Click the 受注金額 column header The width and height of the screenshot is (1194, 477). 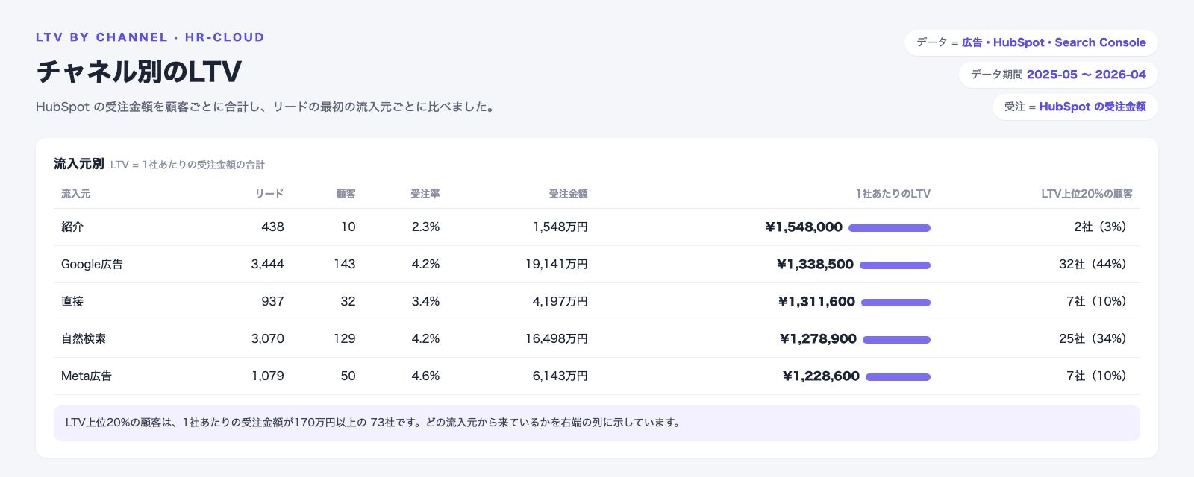coord(569,194)
